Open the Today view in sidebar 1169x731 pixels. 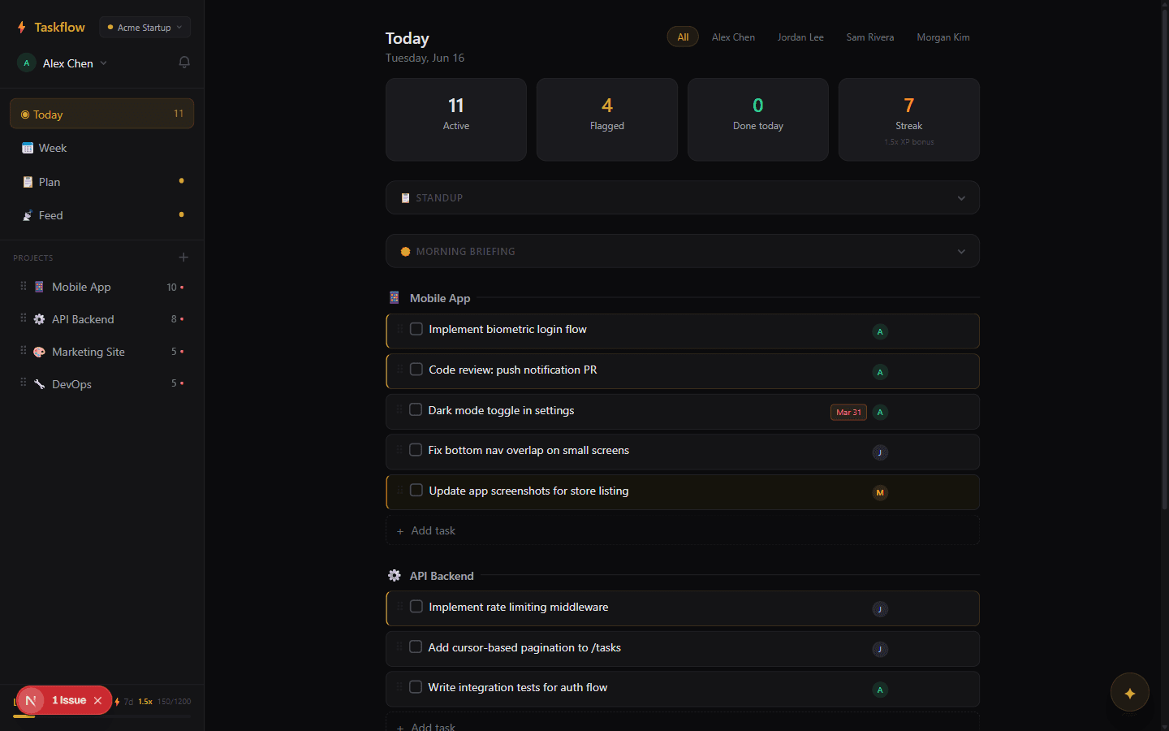(101, 114)
